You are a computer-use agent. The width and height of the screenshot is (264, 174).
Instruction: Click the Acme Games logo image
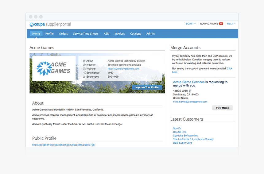point(54,69)
